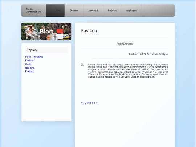Go to page 6

click(94, 103)
